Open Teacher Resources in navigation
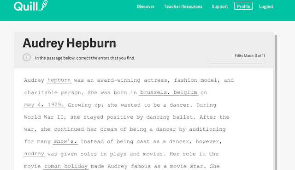The image size is (295, 170). tap(183, 6)
